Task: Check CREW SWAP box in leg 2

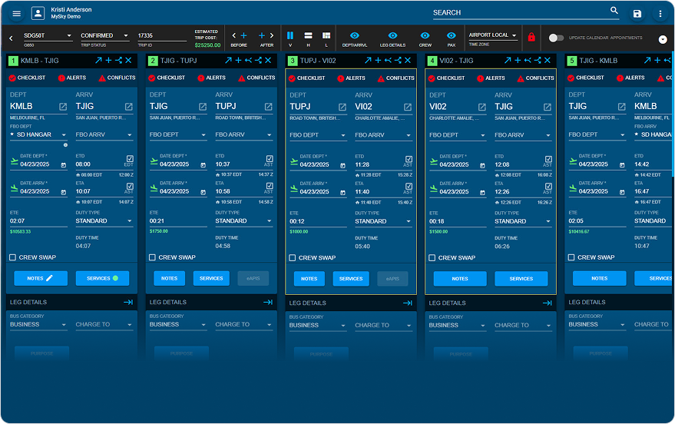Action: [x=152, y=257]
